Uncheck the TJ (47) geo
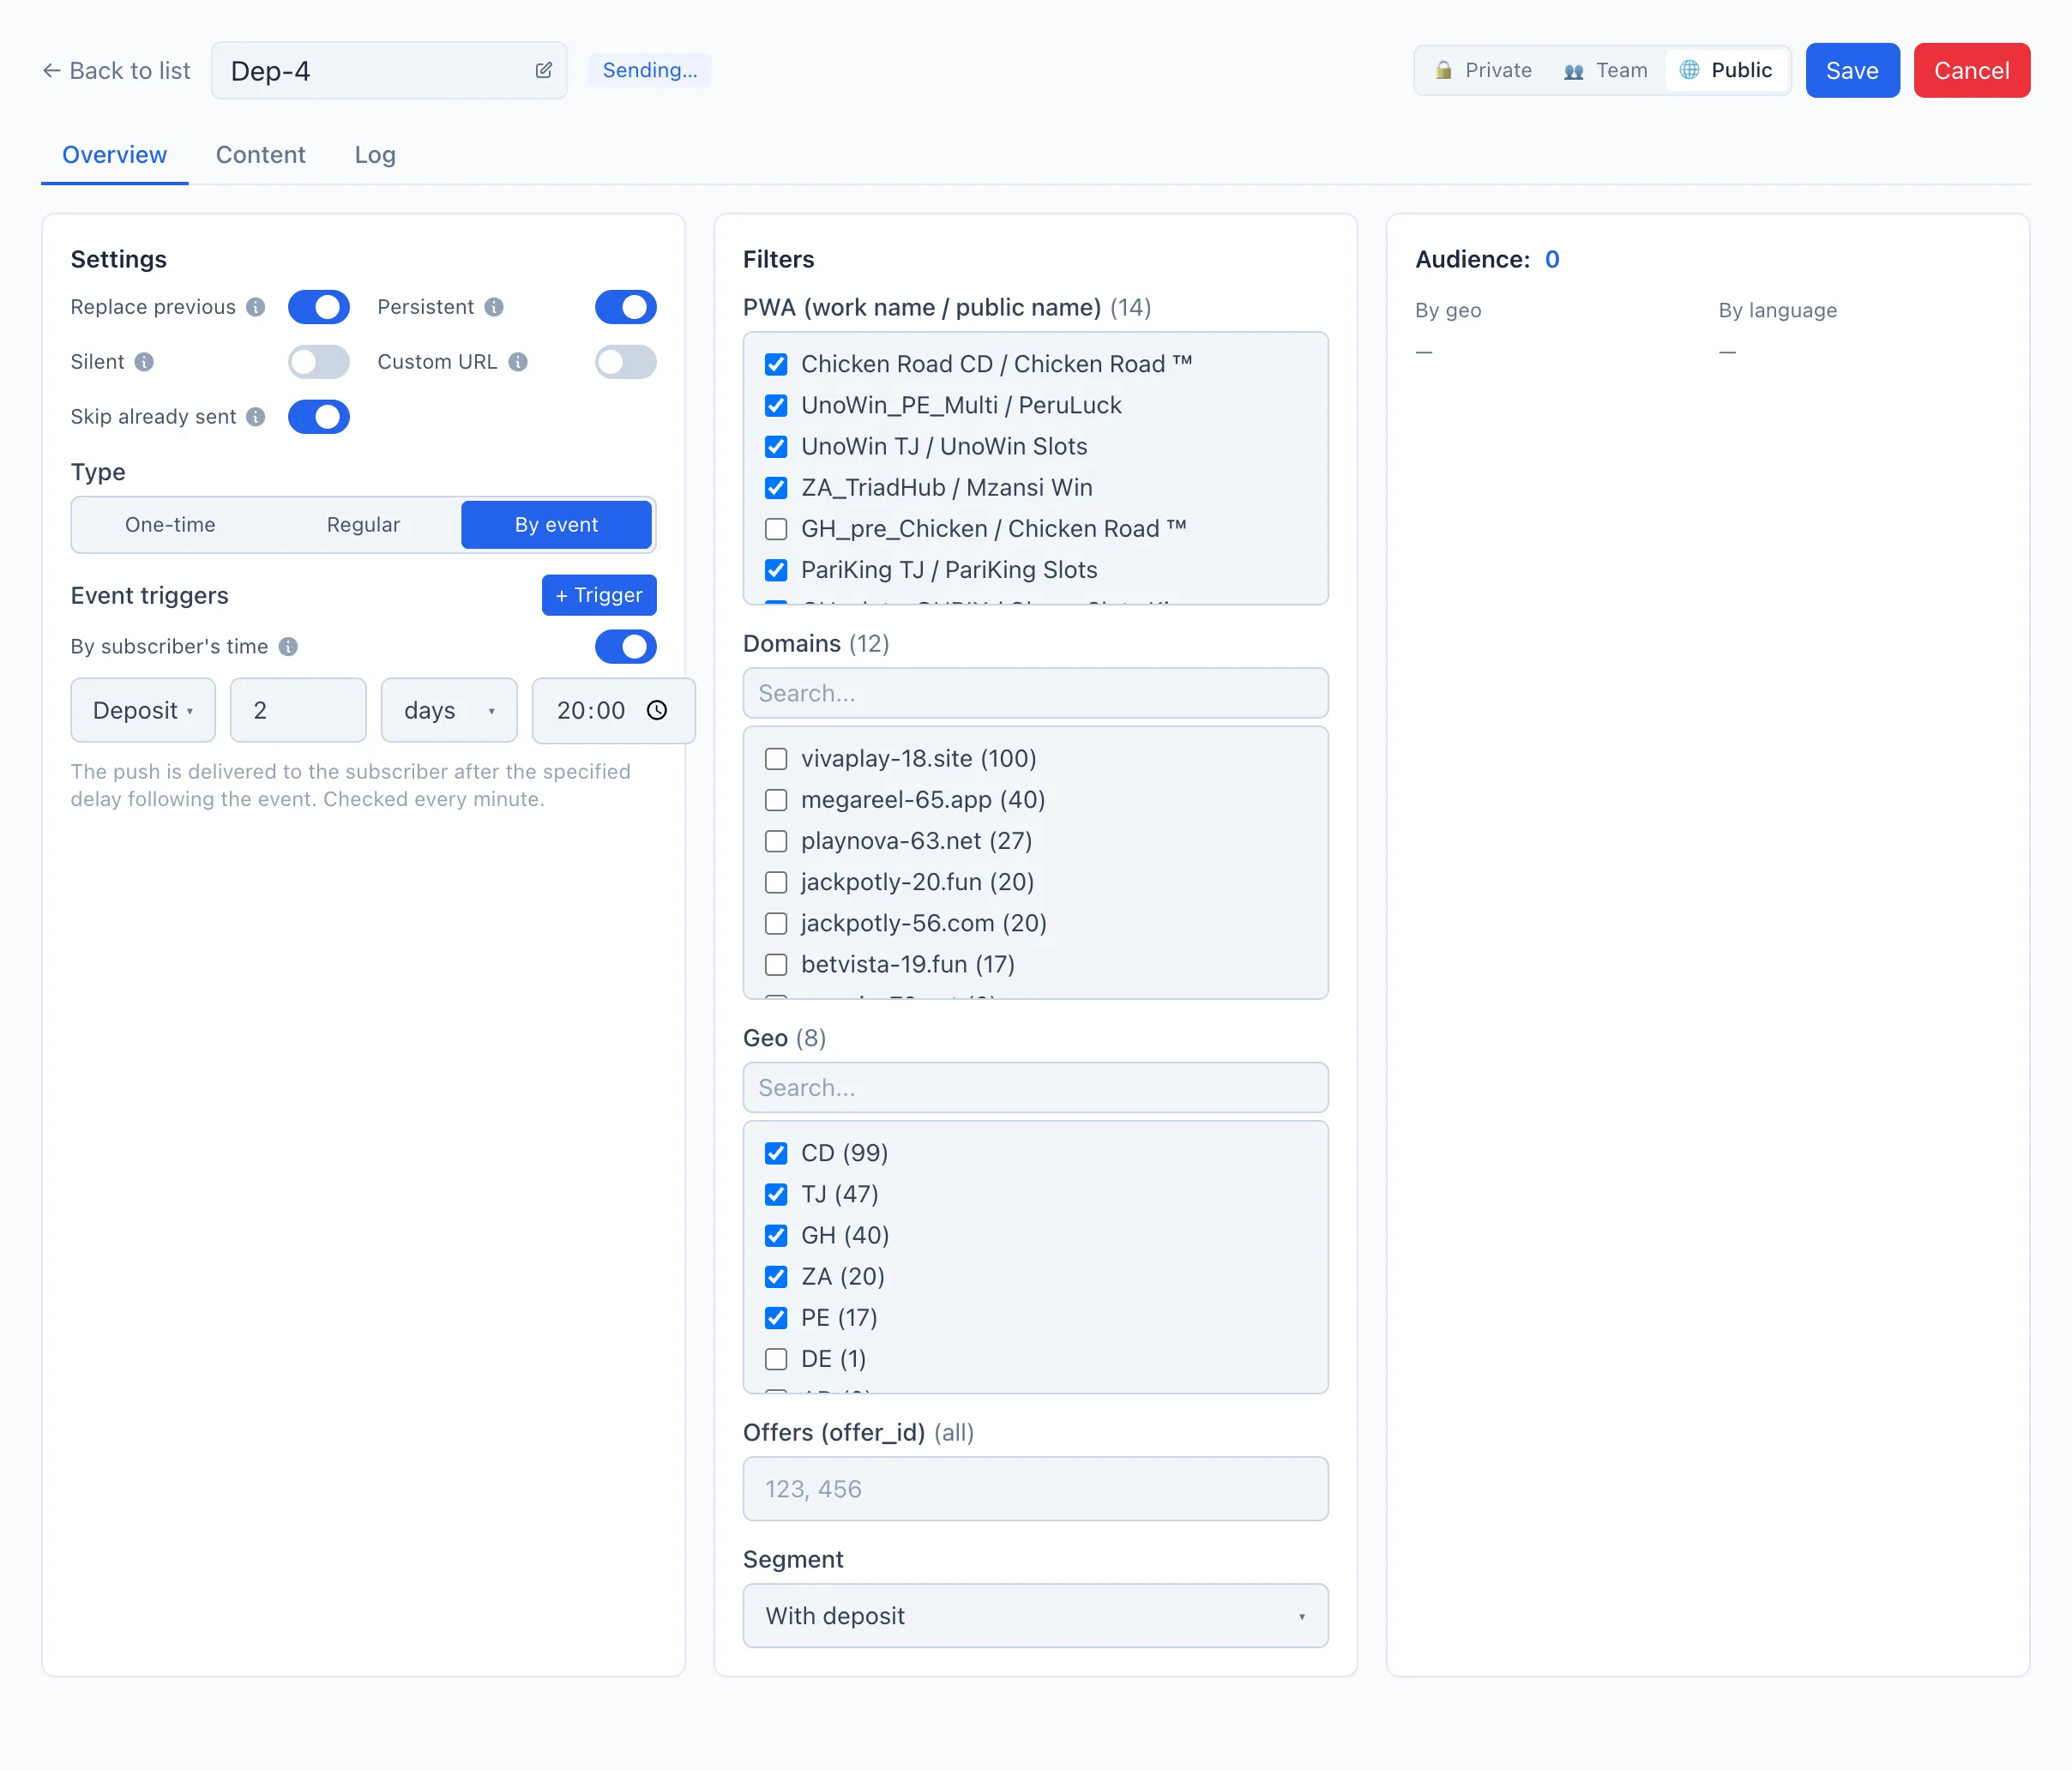The image size is (2072, 1770). [776, 1194]
